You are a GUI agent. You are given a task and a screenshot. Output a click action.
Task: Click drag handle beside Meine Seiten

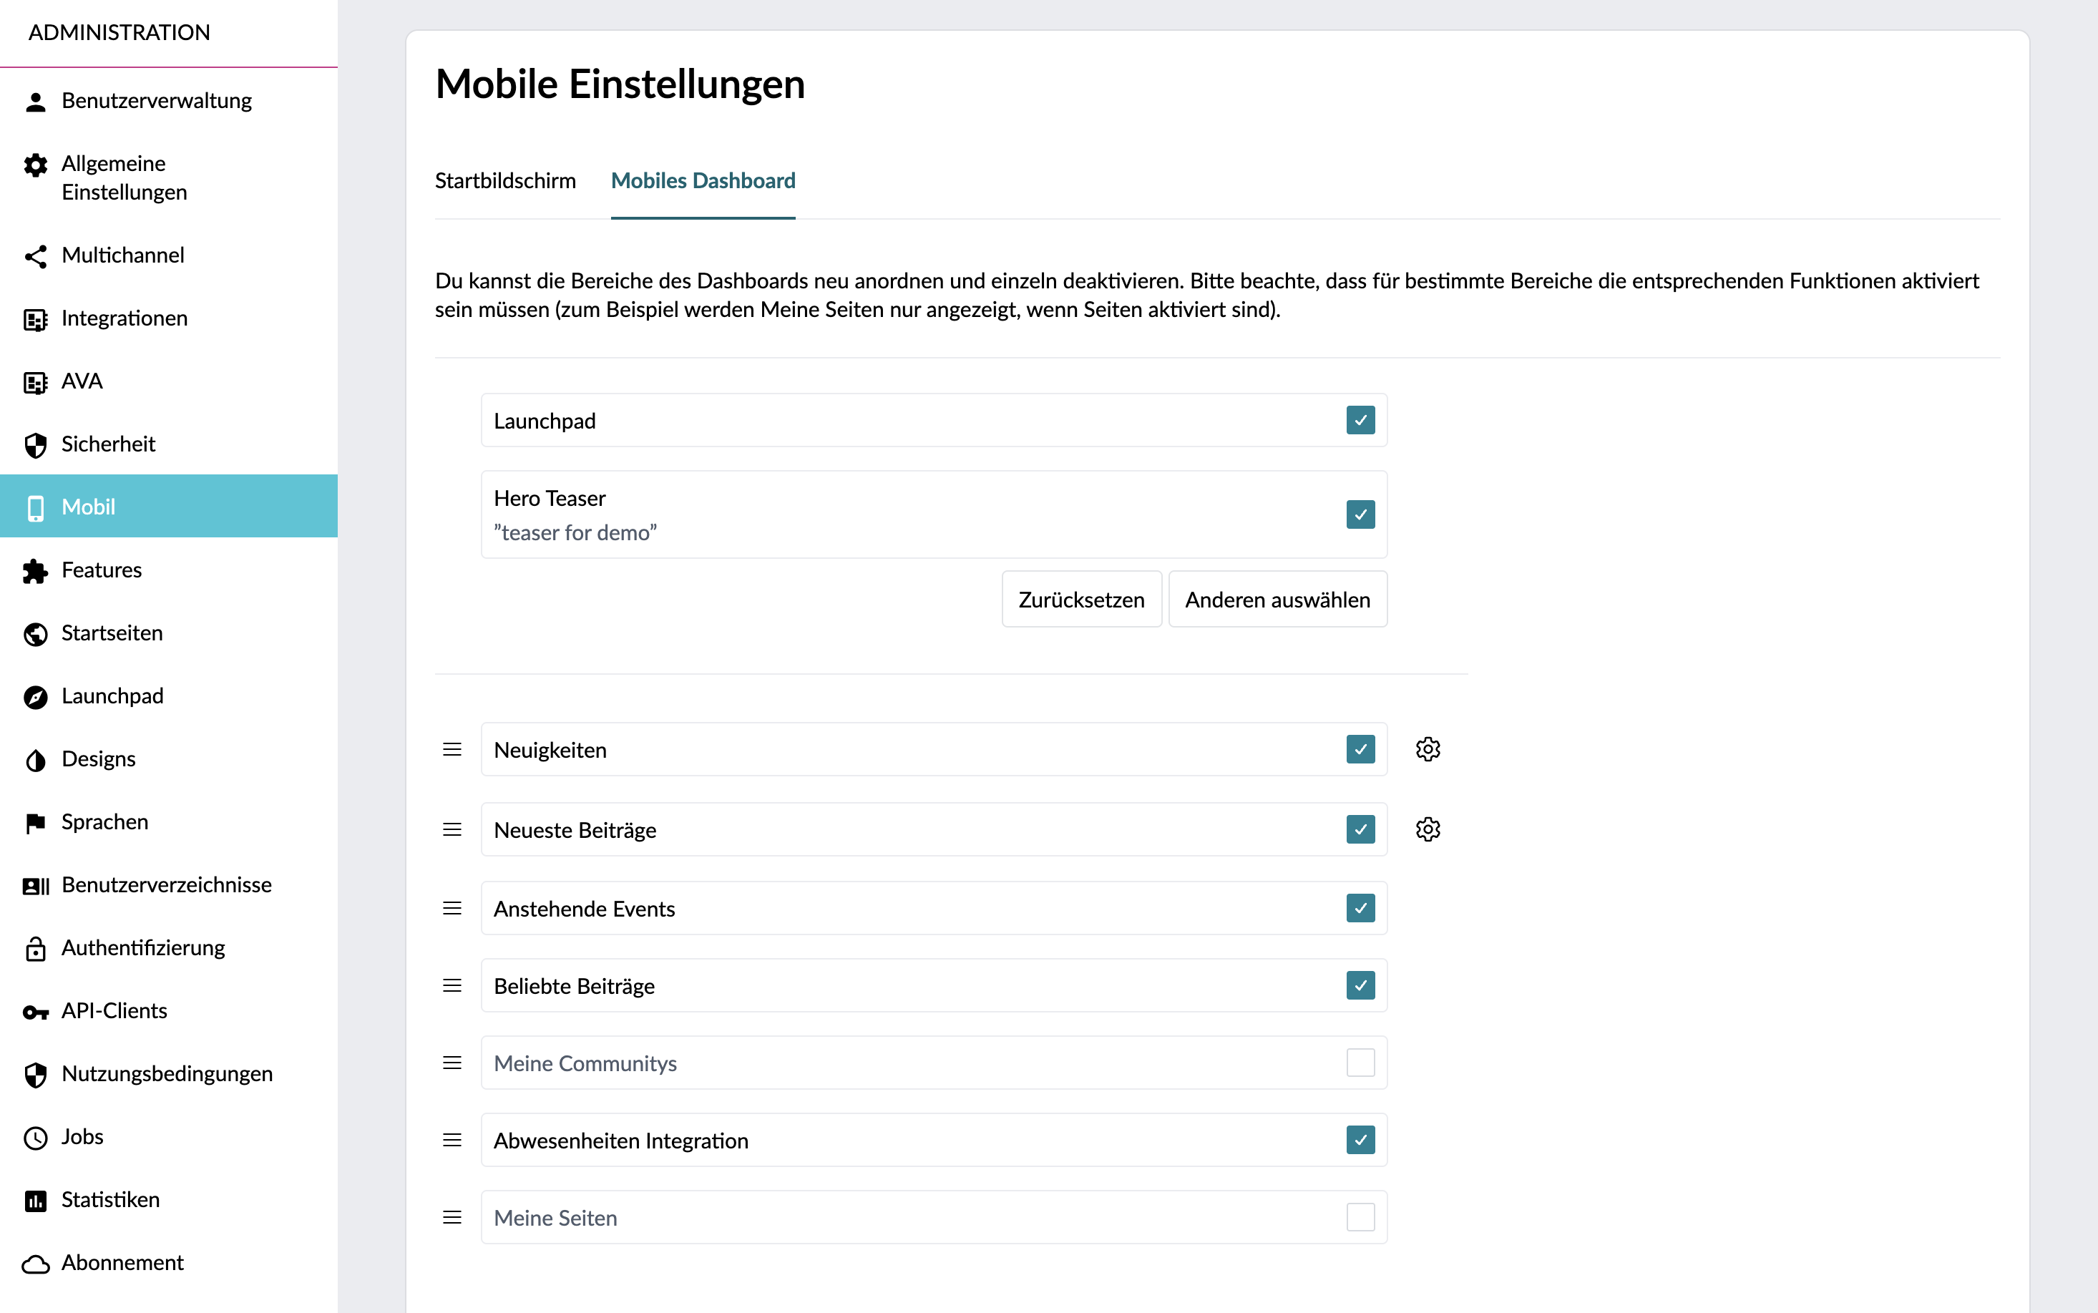pos(452,1218)
